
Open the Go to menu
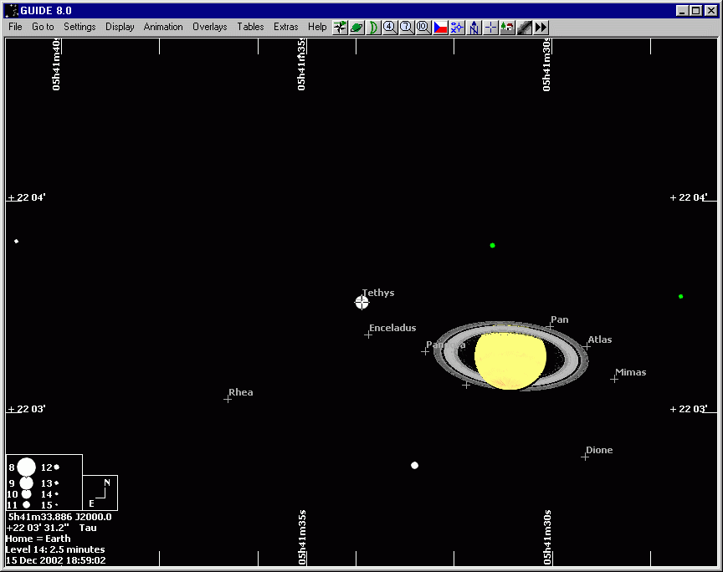point(43,27)
